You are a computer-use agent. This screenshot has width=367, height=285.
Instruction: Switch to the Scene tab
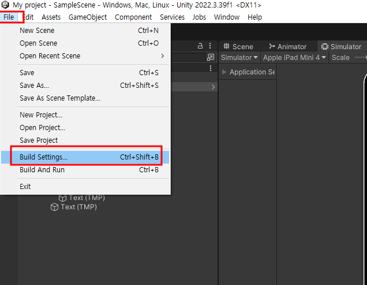click(x=238, y=46)
